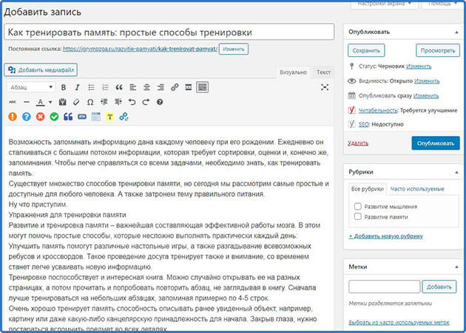Change the Видимость visibility setting
Viewport: 466px width, 333px height.
[x=427, y=80]
